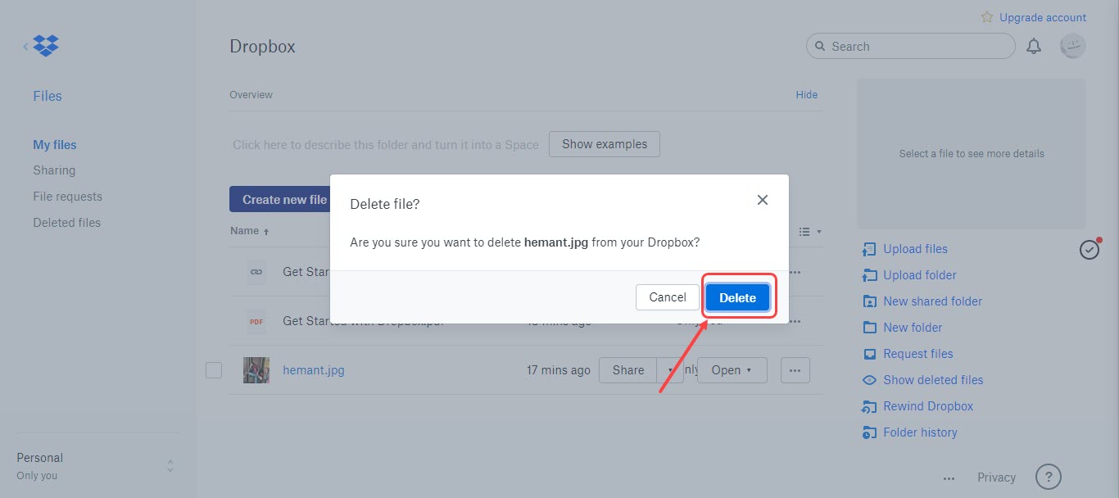Open the help question mark icon

point(1048,476)
